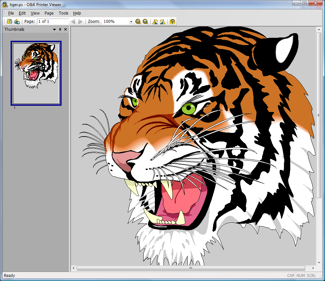Image resolution: width=325 pixels, height=281 pixels.
Task: Expand the Zoom percentage dropdown
Action: (131, 22)
